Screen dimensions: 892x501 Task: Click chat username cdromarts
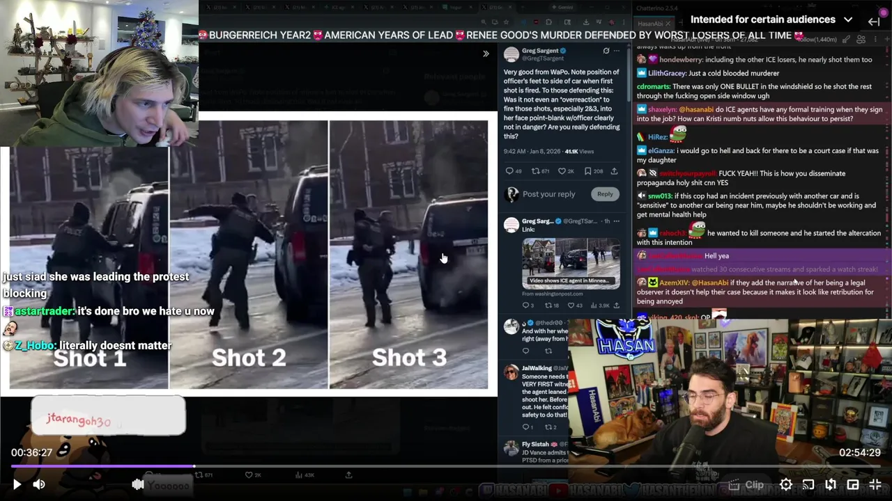pos(653,86)
